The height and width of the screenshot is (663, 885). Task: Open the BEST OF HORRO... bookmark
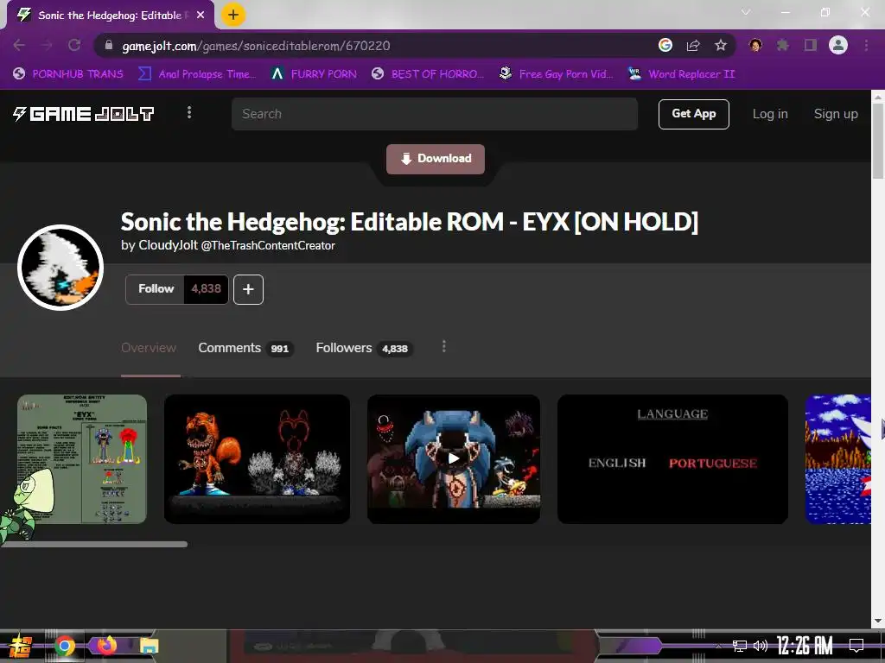pyautogui.click(x=427, y=74)
